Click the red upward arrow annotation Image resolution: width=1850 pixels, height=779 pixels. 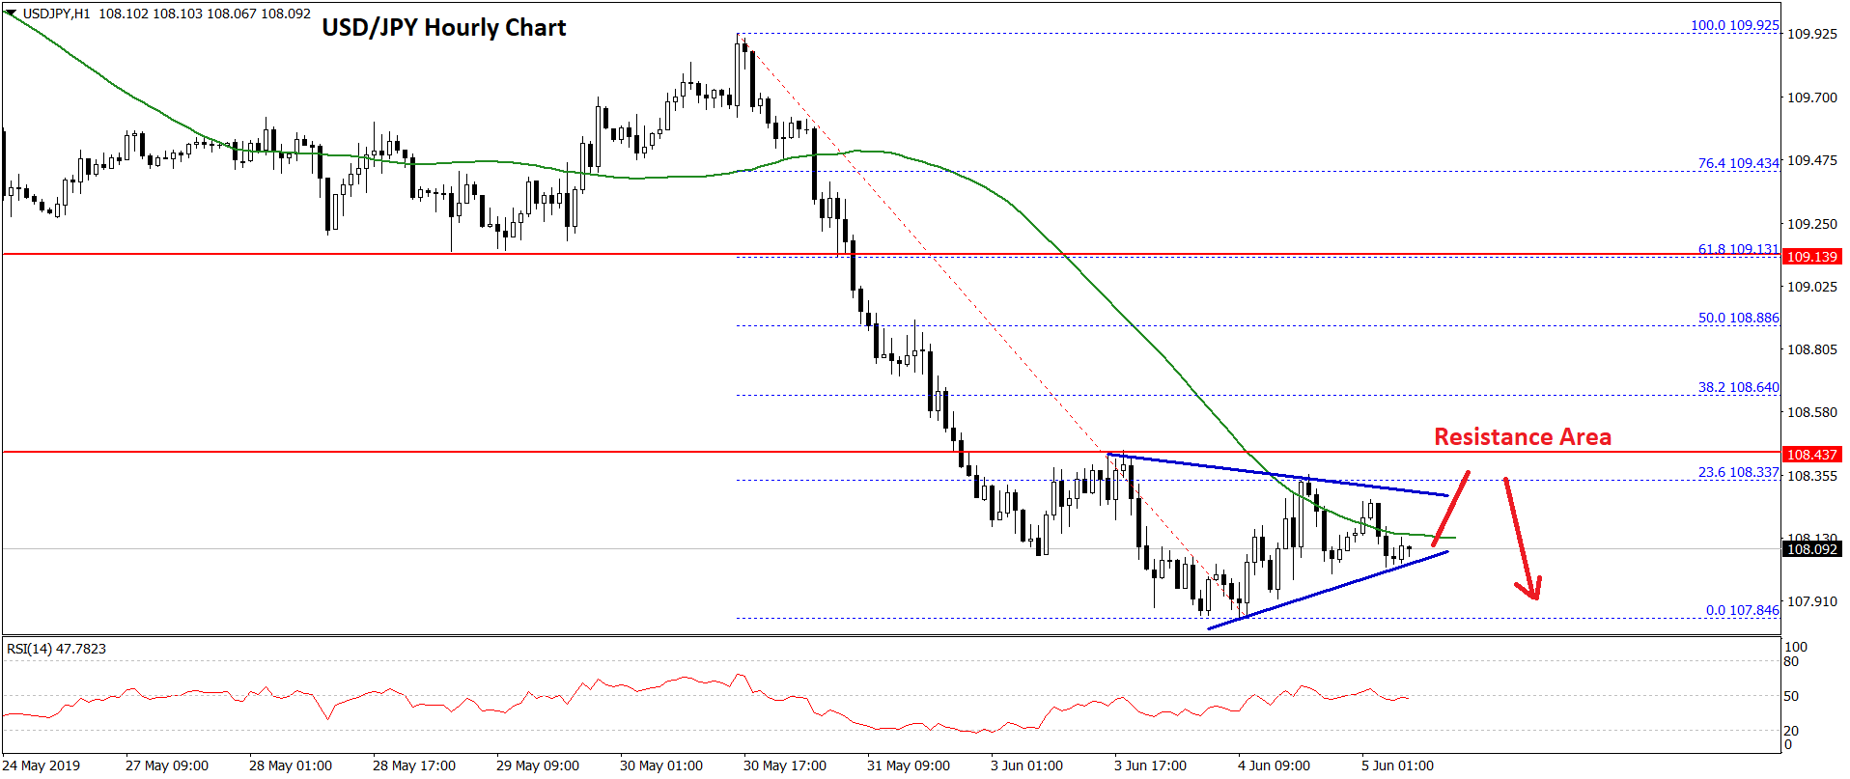click(x=1451, y=508)
